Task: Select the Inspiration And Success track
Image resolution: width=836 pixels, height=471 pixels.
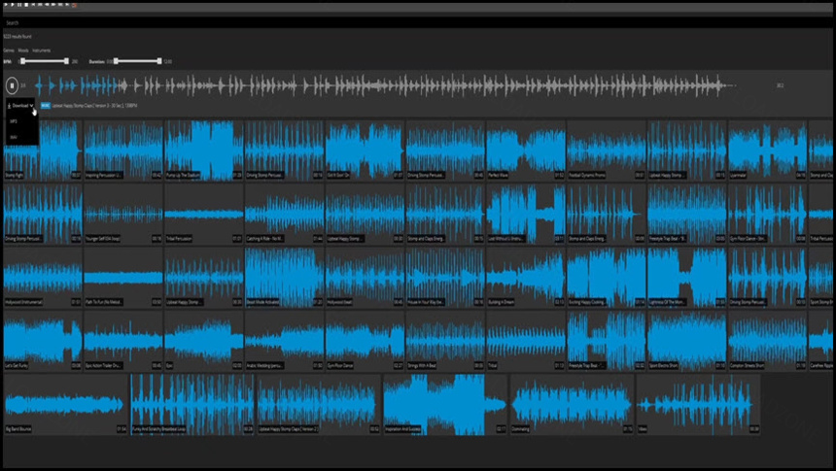Action: click(x=445, y=404)
